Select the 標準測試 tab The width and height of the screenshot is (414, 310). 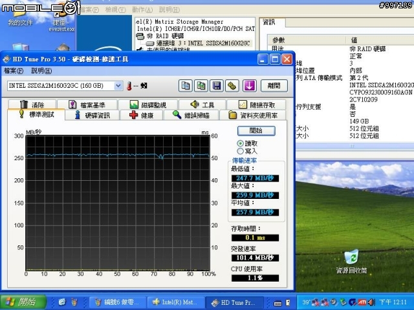click(36, 114)
